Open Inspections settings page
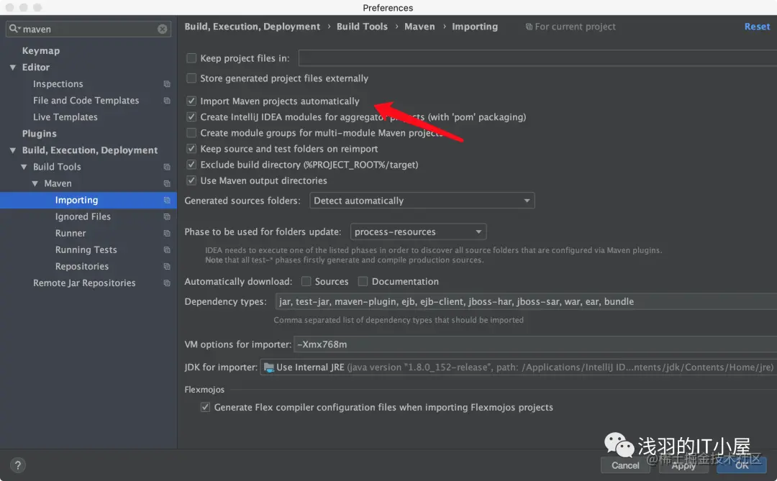This screenshot has width=777, height=481. point(58,84)
